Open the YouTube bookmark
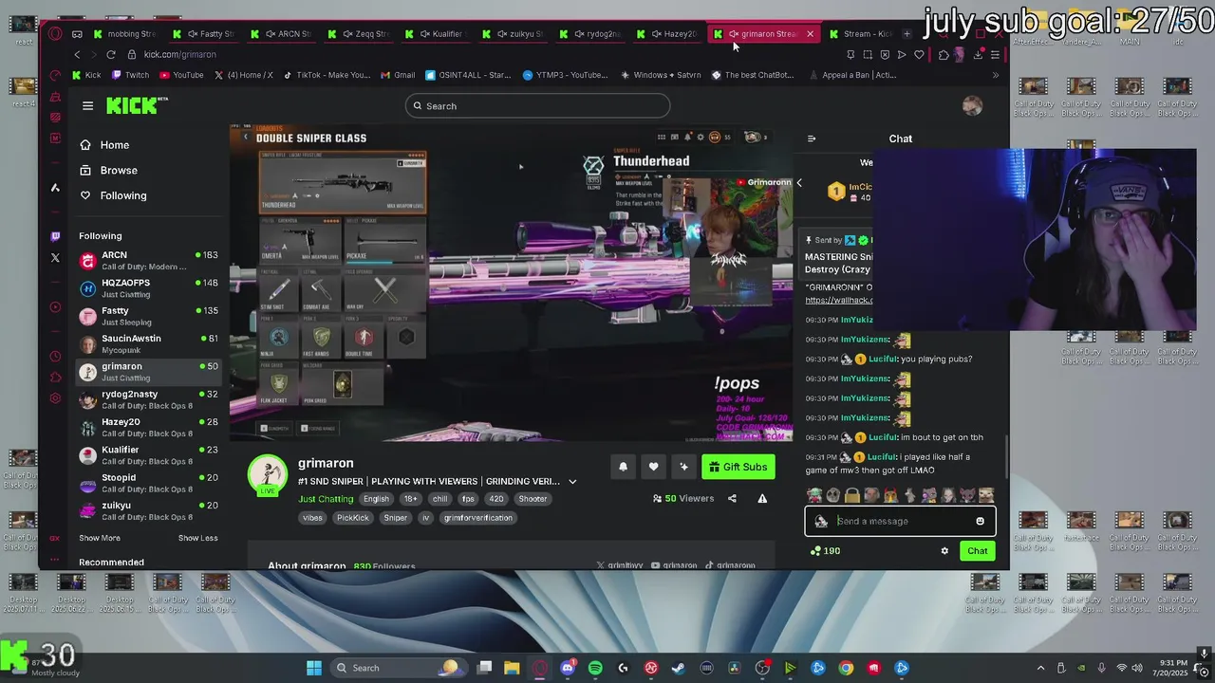 (x=181, y=75)
